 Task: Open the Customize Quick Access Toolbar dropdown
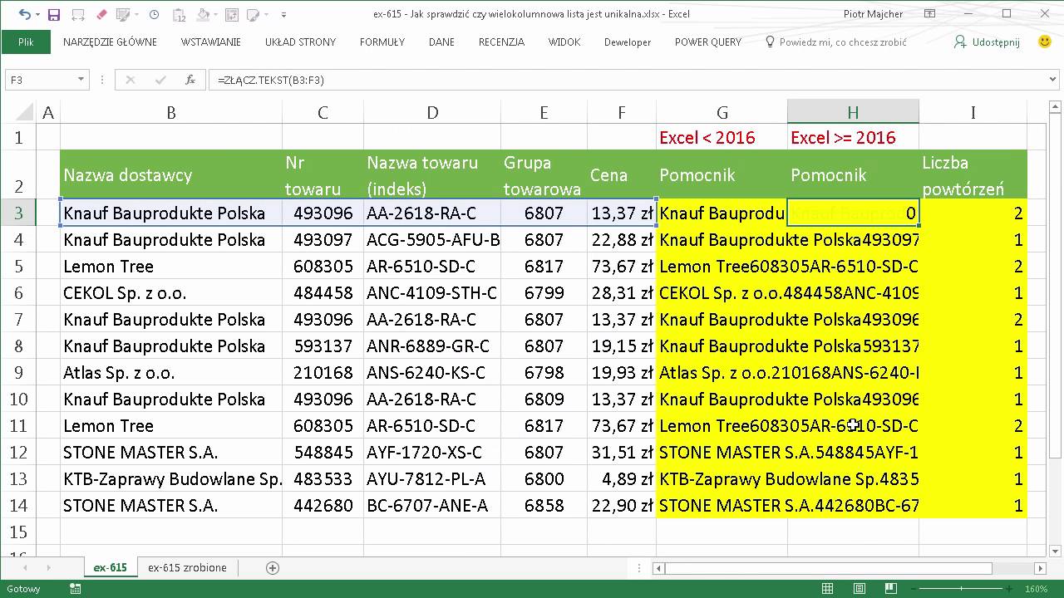(283, 14)
